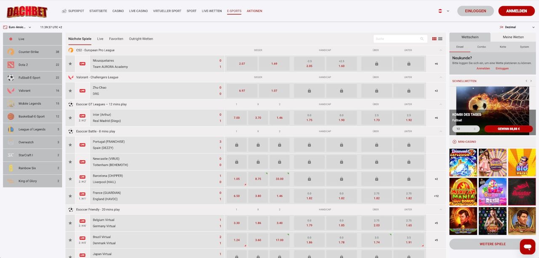539x258 pixels.
Task: Favorite the Brazil vs Denmark Virtual match
Action: click(x=70, y=240)
